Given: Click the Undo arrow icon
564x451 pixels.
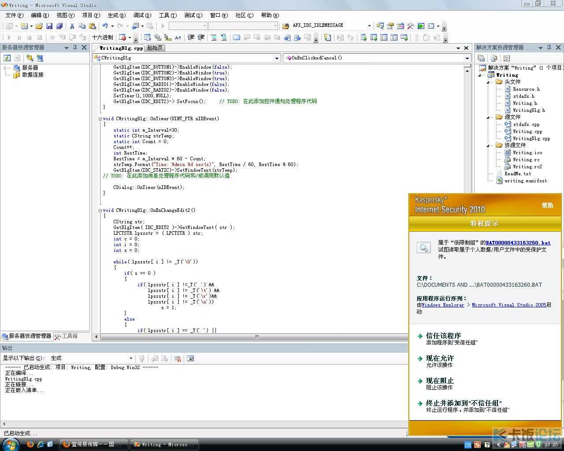Looking at the screenshot, I should tap(105, 26).
